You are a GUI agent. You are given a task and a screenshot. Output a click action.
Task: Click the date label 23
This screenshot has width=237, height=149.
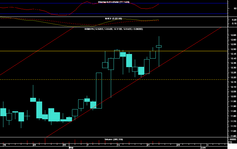point(34,145)
